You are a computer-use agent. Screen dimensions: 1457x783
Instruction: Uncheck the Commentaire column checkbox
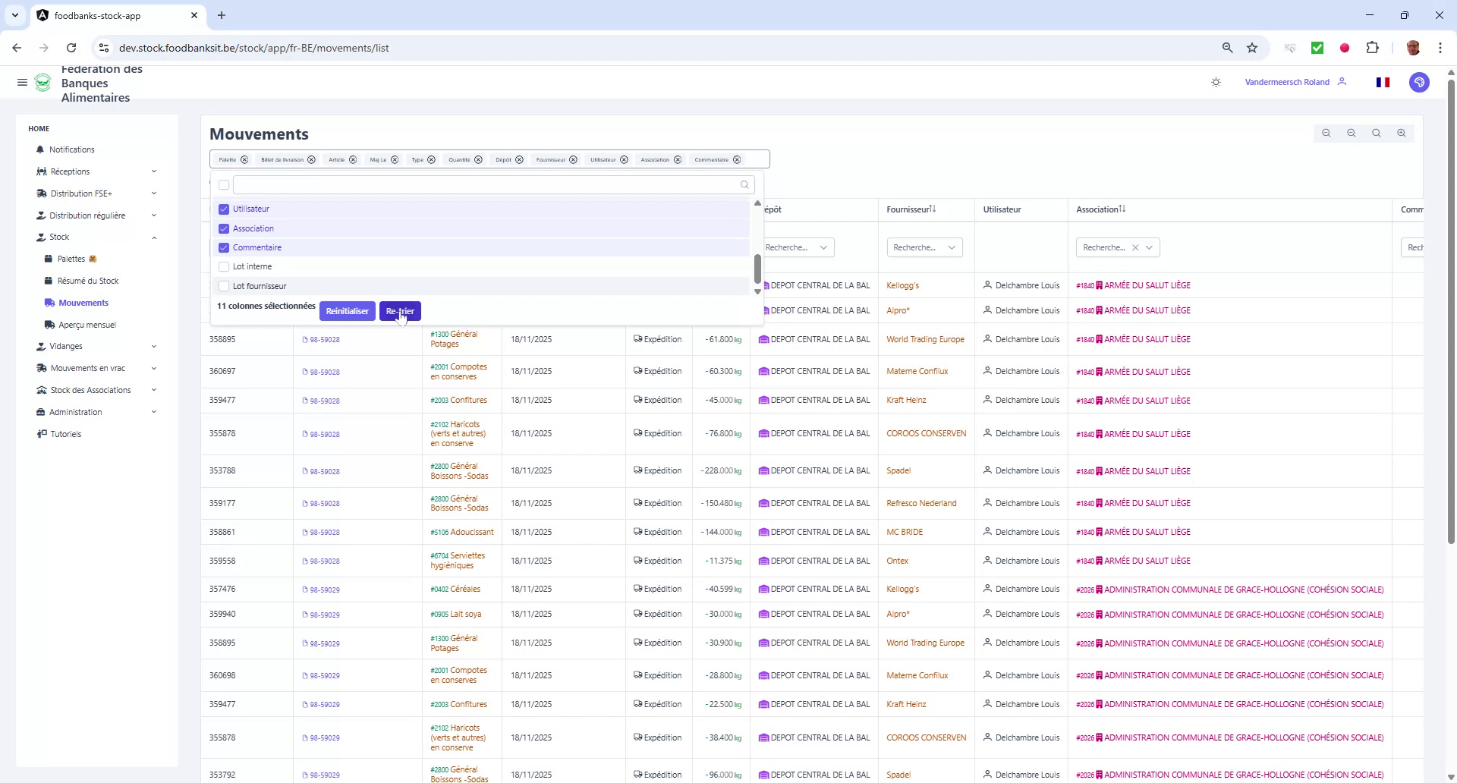pyautogui.click(x=223, y=247)
